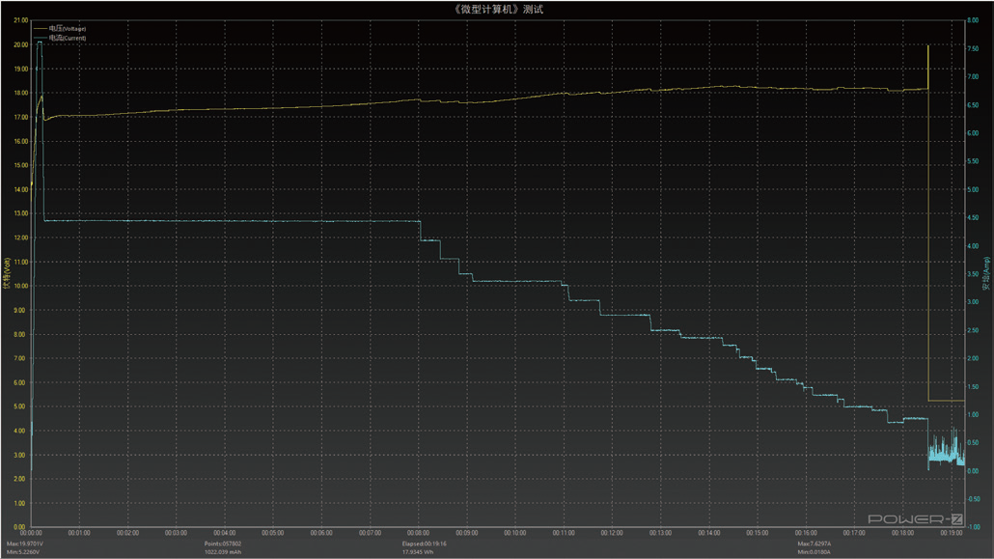The height and width of the screenshot is (559, 994).
Task: Click the 7.50 current axis label
Action: 973,48
